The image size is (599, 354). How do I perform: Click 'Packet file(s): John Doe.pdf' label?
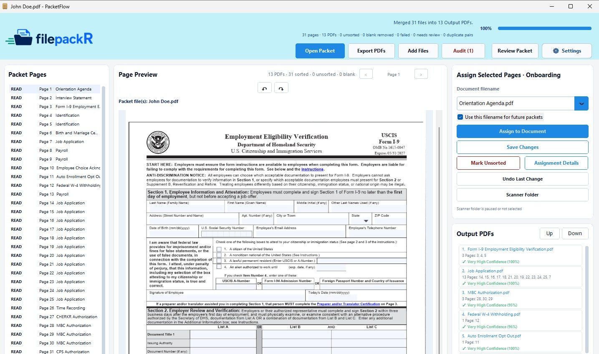148,101
